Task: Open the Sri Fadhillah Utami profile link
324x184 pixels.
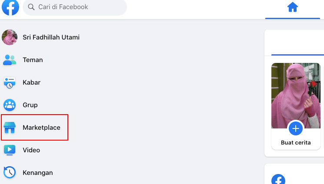Action: coord(51,37)
